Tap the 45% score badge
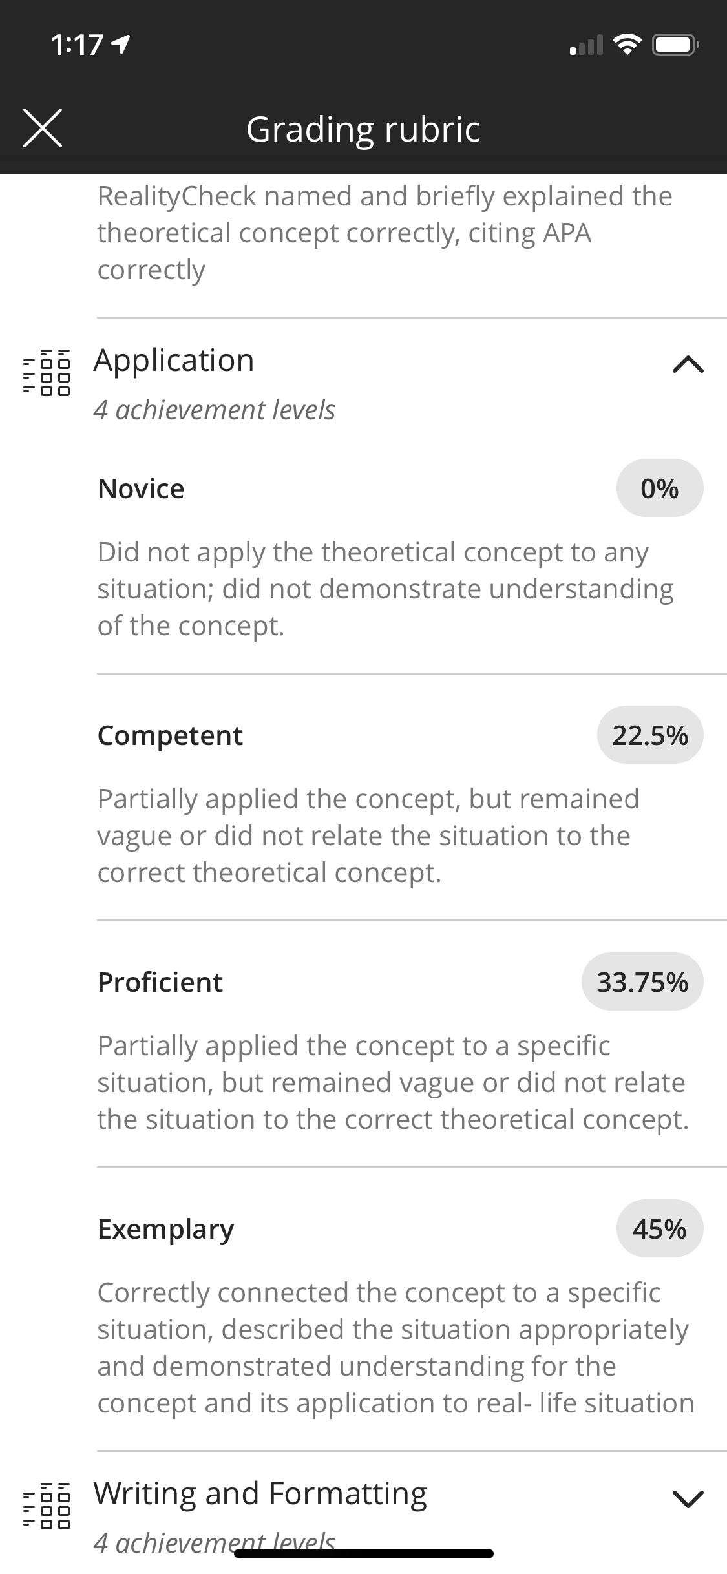727x1574 pixels. tap(660, 1228)
